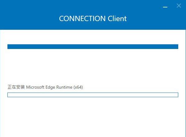Image resolution: width=186 pixels, height=137 pixels.
Task: Click empty white area below lower progress bar
Action: click(x=93, y=117)
